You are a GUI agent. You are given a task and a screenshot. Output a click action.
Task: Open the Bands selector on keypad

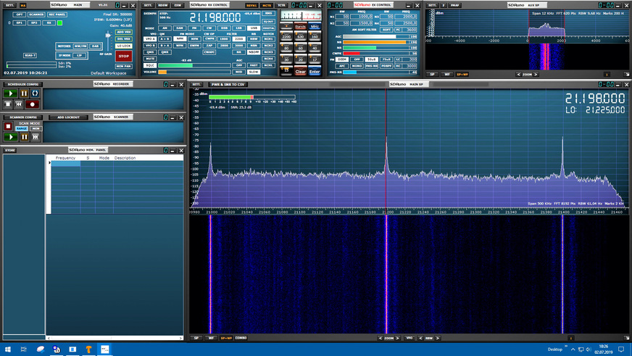tap(300, 27)
